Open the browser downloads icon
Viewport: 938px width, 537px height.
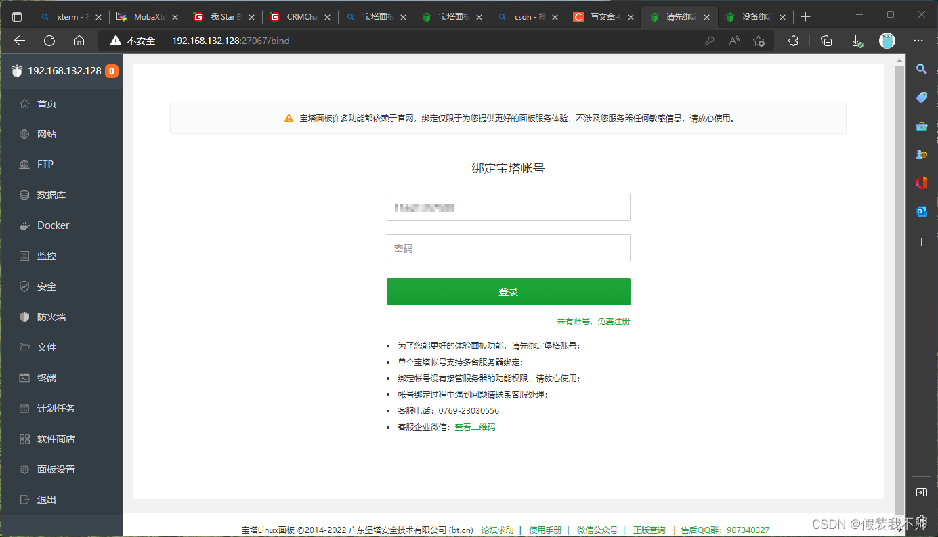click(x=857, y=41)
